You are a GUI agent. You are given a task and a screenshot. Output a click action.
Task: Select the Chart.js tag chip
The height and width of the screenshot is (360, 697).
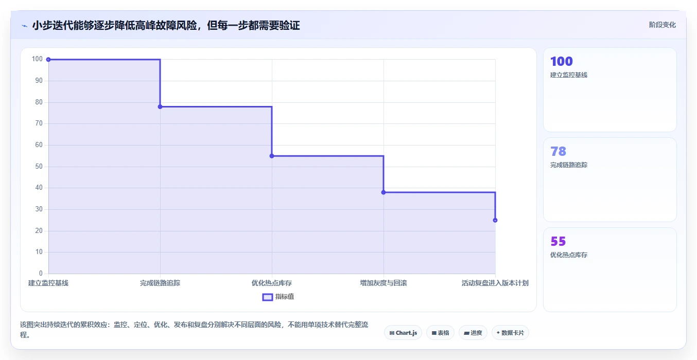point(403,333)
